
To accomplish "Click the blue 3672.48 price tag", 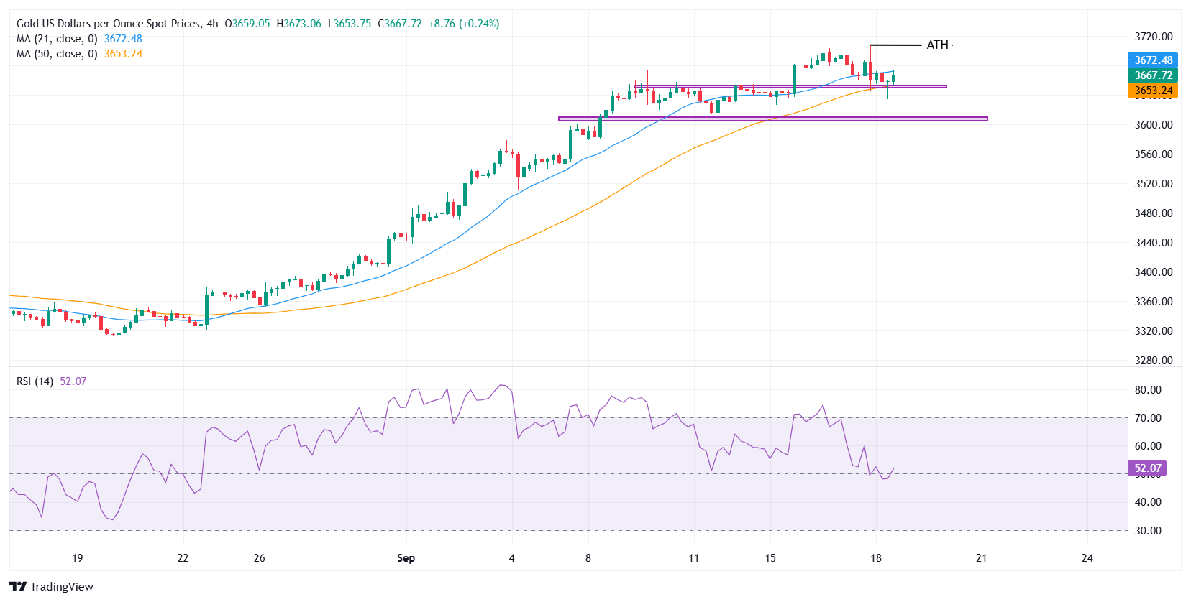I will tap(1153, 60).
